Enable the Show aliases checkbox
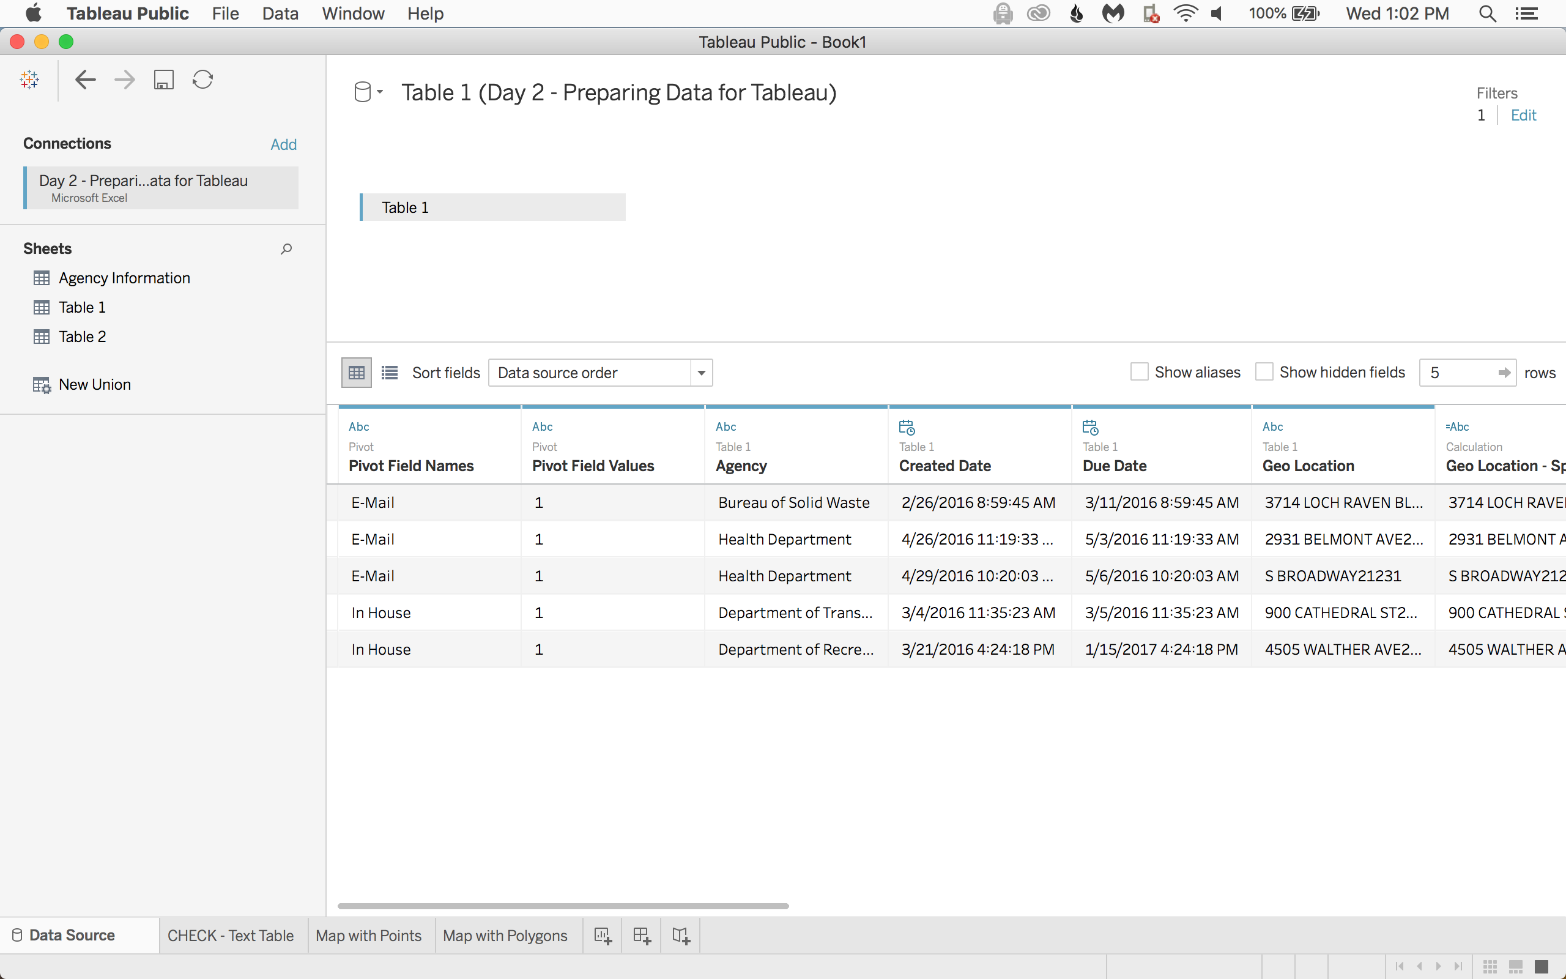The height and width of the screenshot is (979, 1566). tap(1139, 372)
